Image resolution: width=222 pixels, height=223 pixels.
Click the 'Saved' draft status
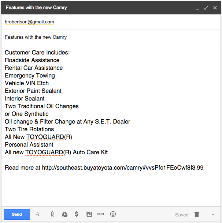(182, 215)
